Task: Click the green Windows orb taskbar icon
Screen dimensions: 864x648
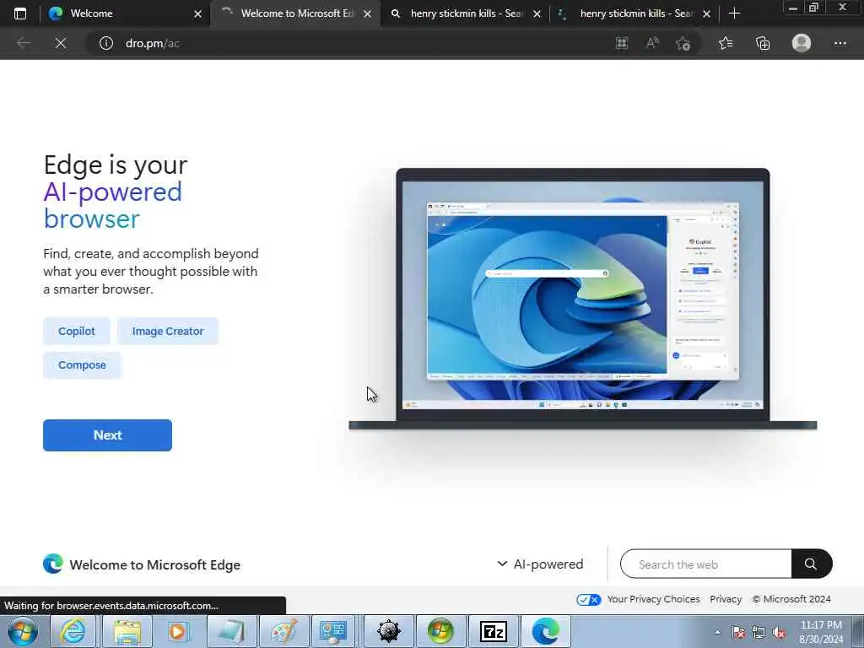Action: click(440, 631)
